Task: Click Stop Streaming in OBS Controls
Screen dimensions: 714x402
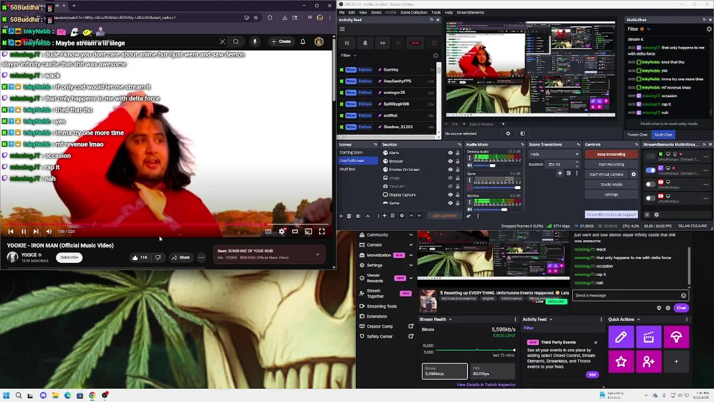Action: (611, 154)
